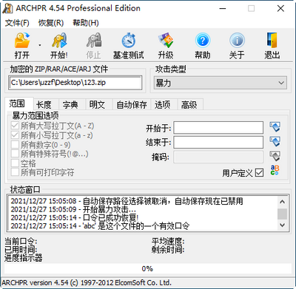The image size is (296, 289).
Task: Click status window scroll down arrow
Action: (283, 225)
